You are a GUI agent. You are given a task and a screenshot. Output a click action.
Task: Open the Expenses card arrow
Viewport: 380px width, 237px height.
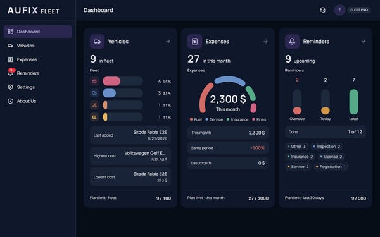(265, 42)
